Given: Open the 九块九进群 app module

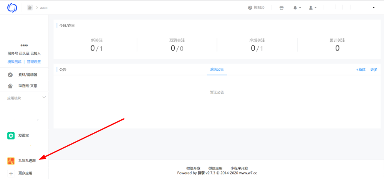Looking at the screenshot, I should click(x=26, y=161).
